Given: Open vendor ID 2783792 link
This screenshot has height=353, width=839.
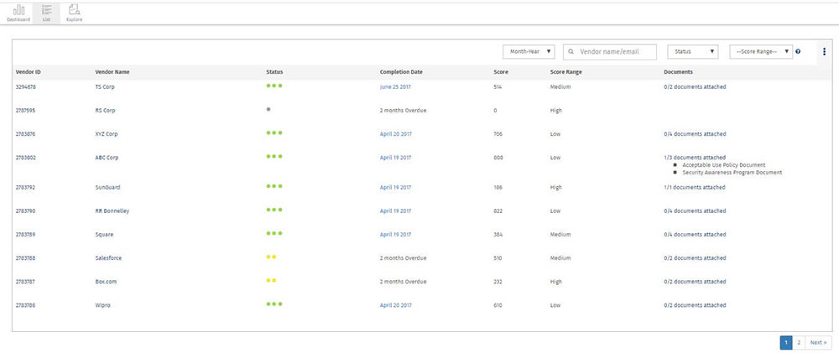Looking at the screenshot, I should pos(26,188).
